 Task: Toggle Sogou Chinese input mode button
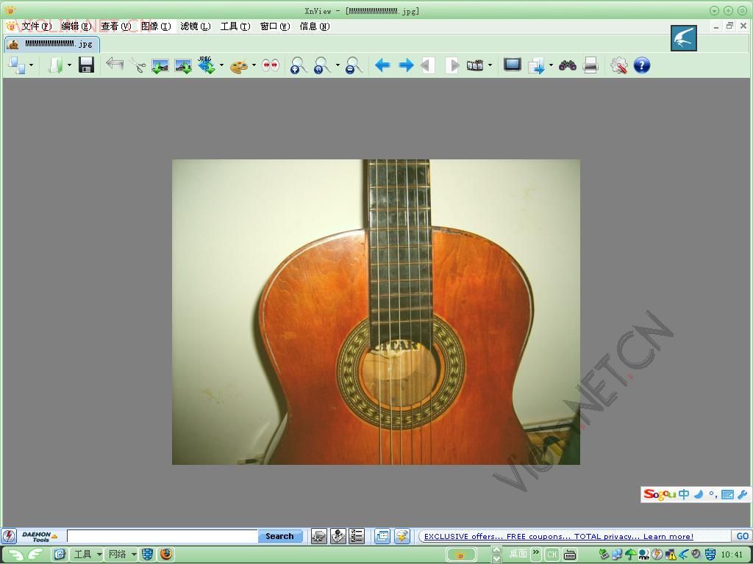(684, 494)
